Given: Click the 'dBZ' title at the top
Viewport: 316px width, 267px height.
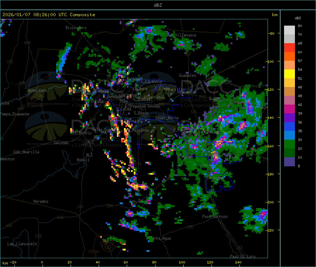Looking at the screenshot, I should (158, 5).
